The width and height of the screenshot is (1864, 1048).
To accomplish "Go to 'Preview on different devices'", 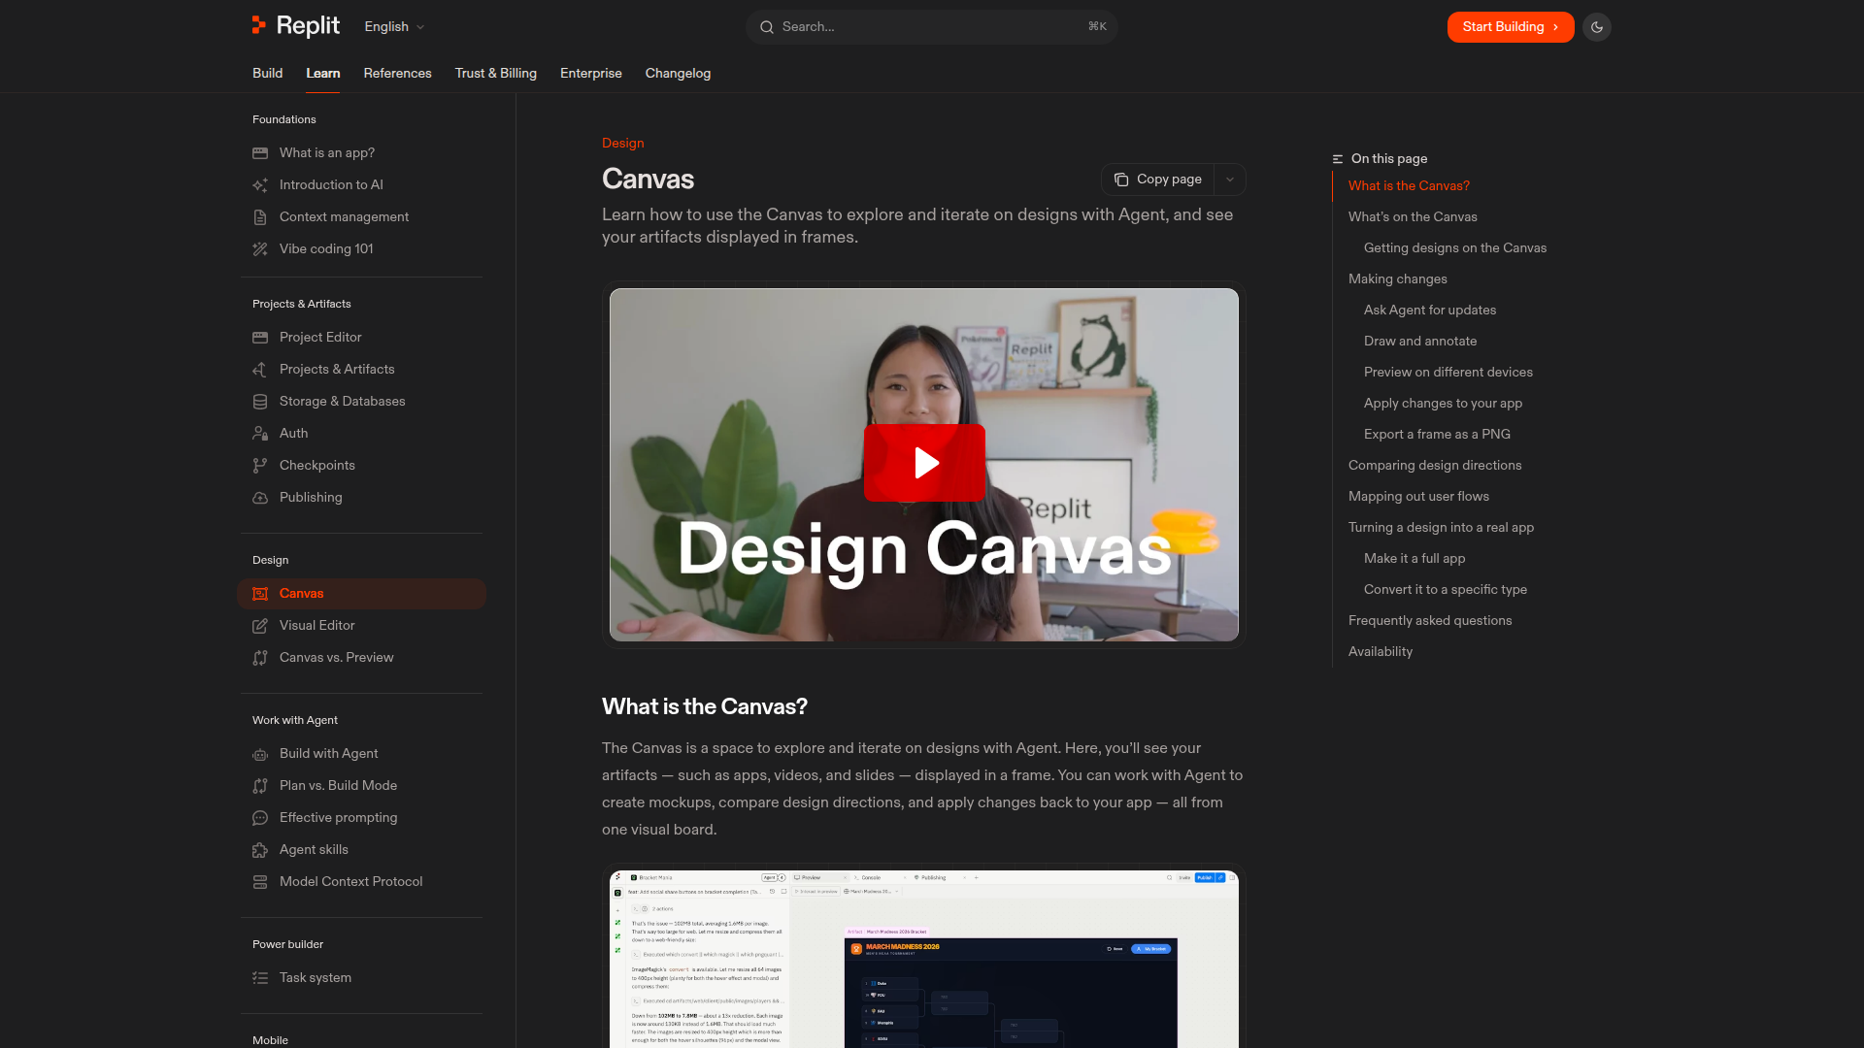I will pyautogui.click(x=1448, y=373).
